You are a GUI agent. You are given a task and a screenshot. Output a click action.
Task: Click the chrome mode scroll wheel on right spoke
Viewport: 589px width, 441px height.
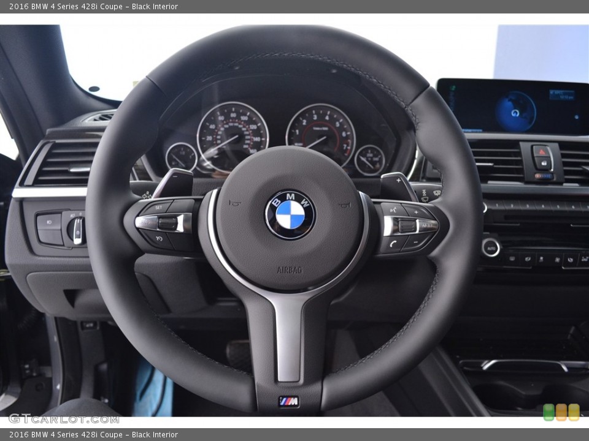pos(407,226)
